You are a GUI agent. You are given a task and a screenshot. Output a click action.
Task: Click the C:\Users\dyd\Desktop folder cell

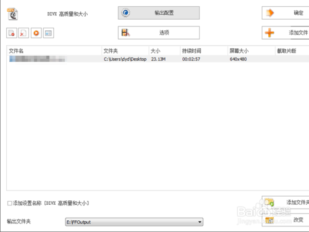(x=125, y=59)
